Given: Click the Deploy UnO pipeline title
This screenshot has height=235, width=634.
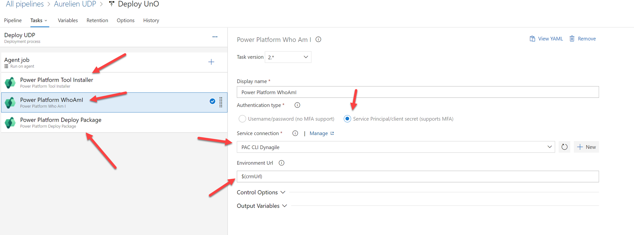Looking at the screenshot, I should point(138,4).
